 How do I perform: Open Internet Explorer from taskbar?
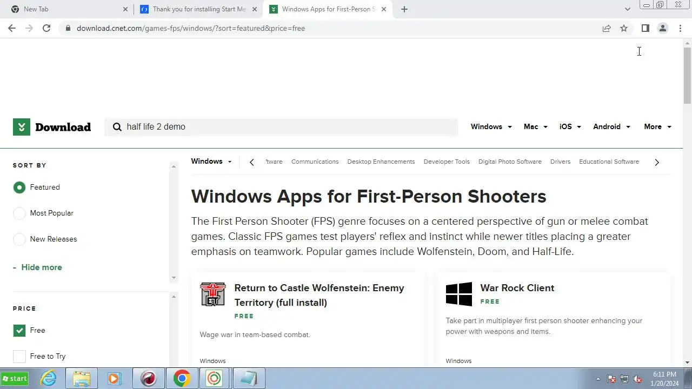pos(49,378)
